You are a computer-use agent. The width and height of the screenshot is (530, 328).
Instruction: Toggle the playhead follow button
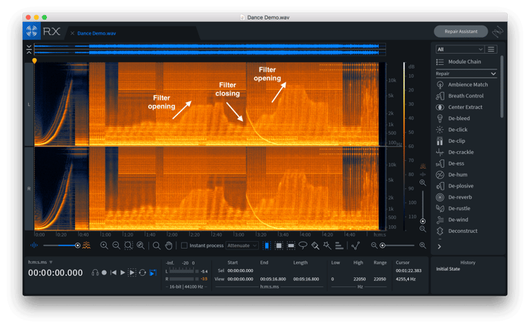tap(153, 273)
